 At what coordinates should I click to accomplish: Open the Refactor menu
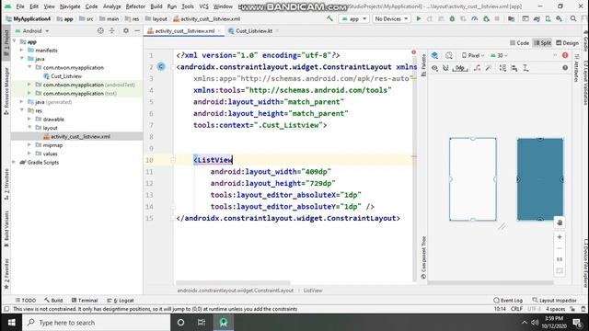click(x=135, y=6)
